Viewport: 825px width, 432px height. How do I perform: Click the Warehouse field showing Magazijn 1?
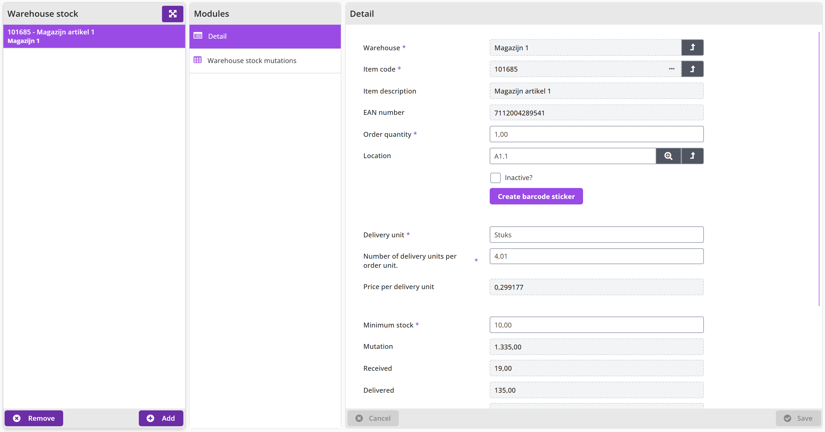585,48
